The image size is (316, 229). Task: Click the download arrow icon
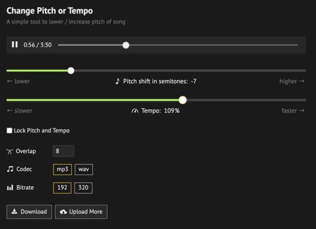pyautogui.click(x=14, y=211)
